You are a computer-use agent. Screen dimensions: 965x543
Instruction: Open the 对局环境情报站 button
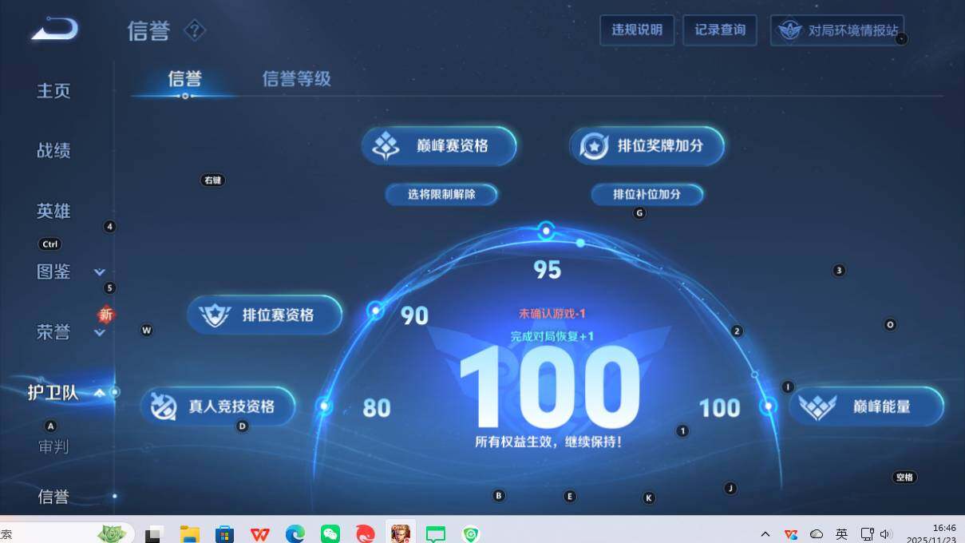(x=837, y=30)
